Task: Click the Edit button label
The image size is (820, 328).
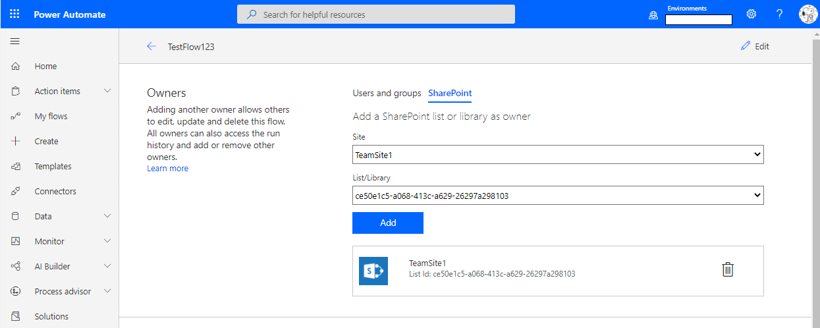Action: tap(762, 46)
